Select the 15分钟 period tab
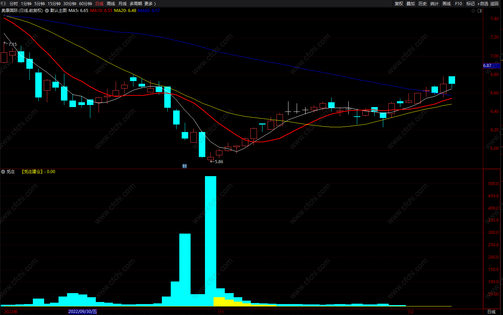 click(x=54, y=3)
